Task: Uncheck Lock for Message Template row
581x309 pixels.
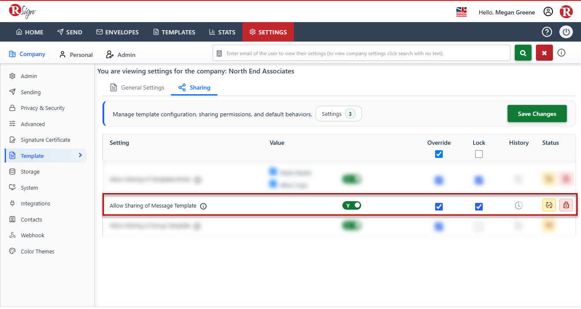Action: [479, 207]
